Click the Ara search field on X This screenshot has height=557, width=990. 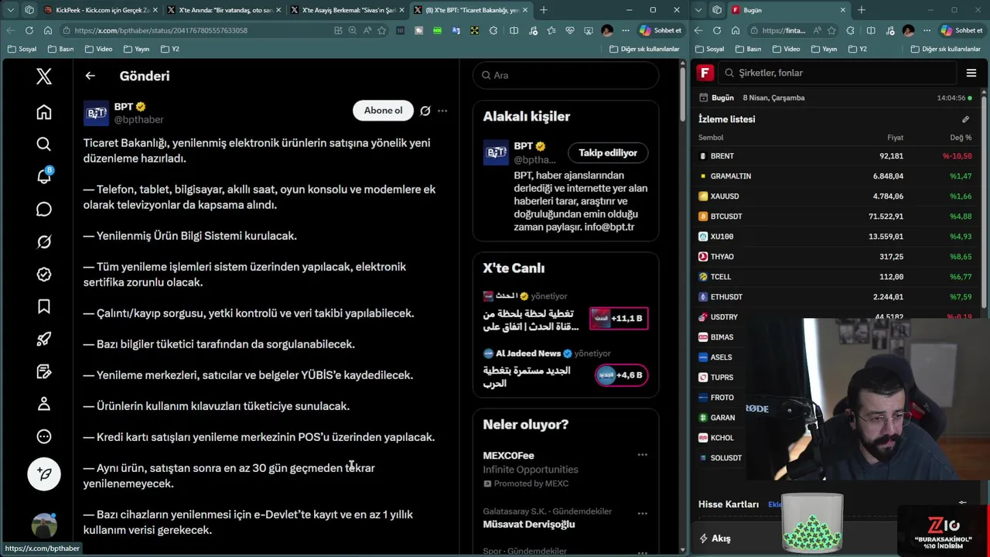point(565,75)
